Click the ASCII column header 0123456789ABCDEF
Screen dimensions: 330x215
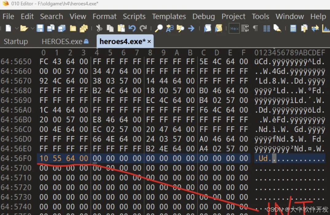290,53
